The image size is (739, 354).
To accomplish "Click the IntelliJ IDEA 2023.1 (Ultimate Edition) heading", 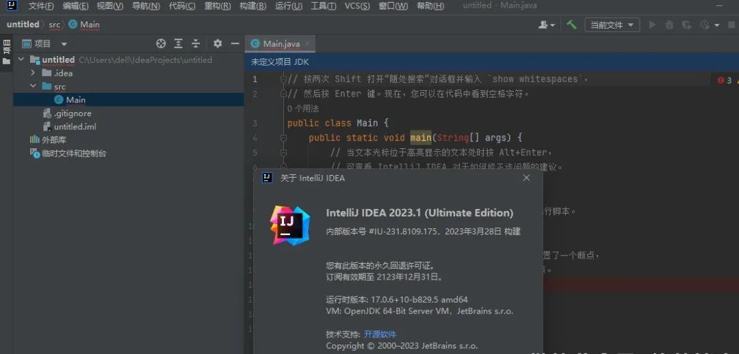I will [419, 213].
